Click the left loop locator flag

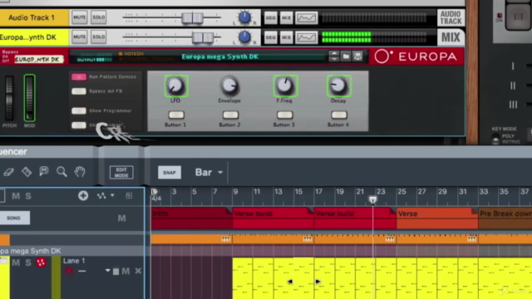154,192
